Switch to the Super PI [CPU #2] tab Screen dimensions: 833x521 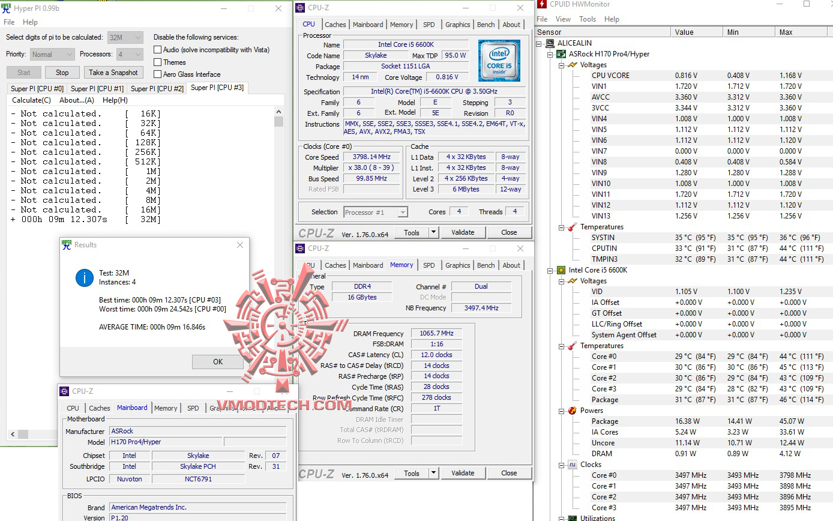[157, 89]
